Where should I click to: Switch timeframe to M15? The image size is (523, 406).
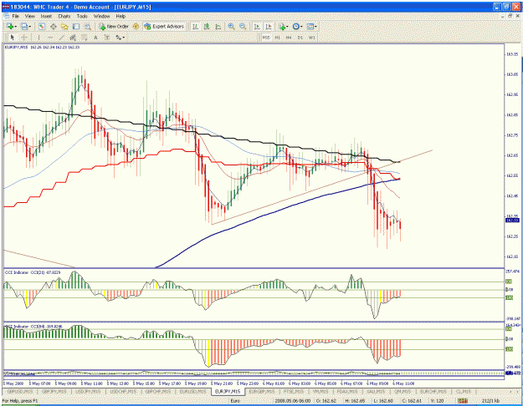pos(266,38)
